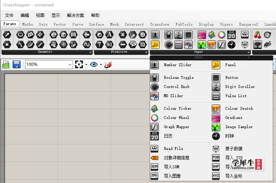Switch to the Surface tab
This screenshot has height=183, width=276.
pos(96,24)
